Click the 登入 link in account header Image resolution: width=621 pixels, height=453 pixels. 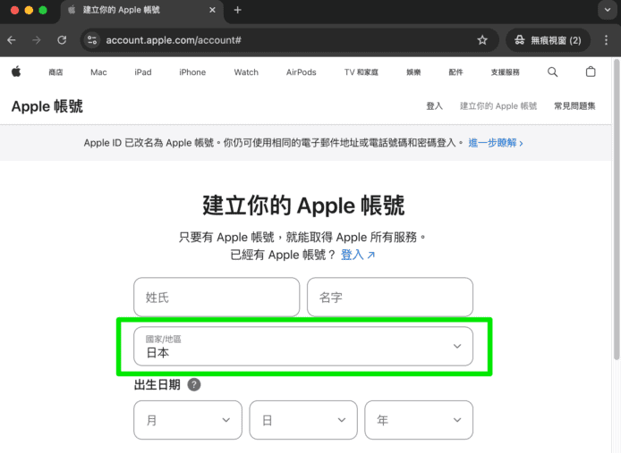434,106
